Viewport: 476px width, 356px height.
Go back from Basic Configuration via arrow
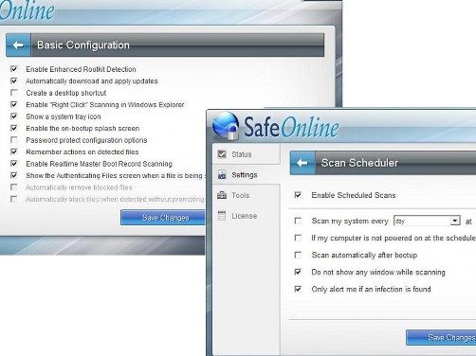click(x=18, y=45)
